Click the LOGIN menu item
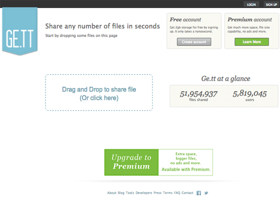Viewport: 280px width, 200px height. [x=251, y=5]
